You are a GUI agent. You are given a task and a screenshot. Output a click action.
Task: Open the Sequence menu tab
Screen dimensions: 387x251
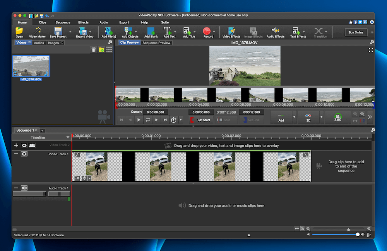(63, 22)
